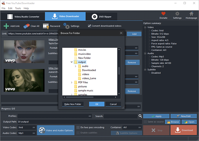Image resolution: width=199 pixels, height=141 pixels.
Task: Open the Tools menu
Action: point(18,8)
